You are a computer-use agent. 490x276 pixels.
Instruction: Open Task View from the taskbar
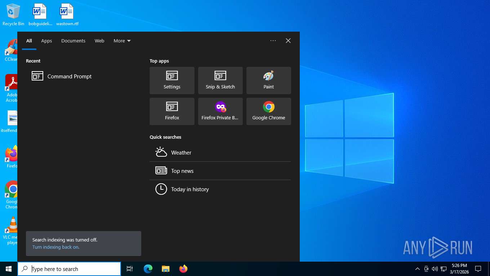(130, 269)
